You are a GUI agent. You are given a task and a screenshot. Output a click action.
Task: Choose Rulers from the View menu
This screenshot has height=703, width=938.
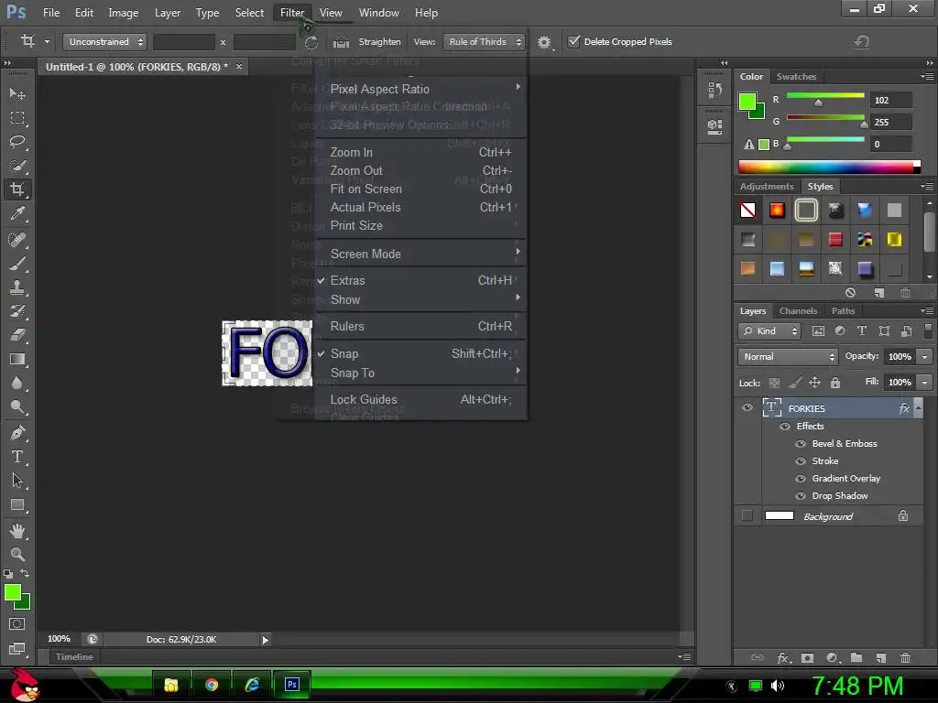421,327
